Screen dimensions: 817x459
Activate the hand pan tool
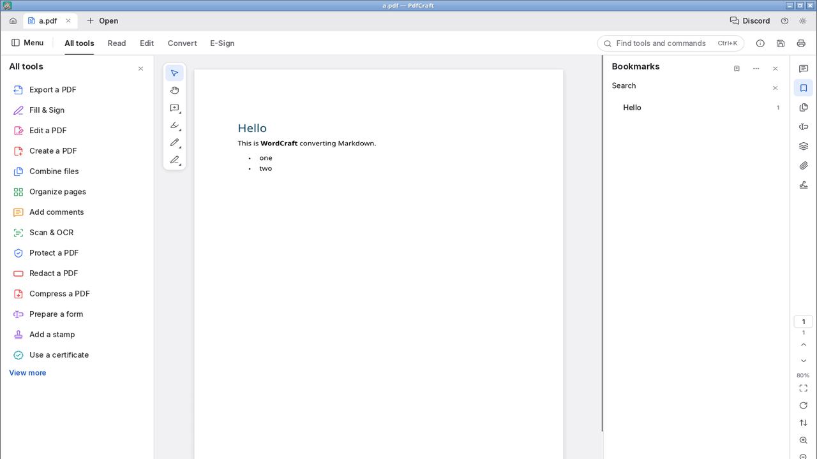[174, 91]
